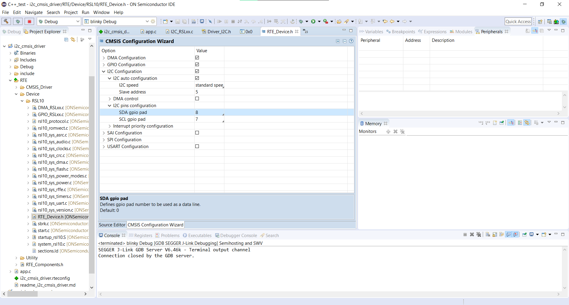Uncheck the DMA Configuration checkbox
This screenshot has width=569, height=305.
[197, 58]
